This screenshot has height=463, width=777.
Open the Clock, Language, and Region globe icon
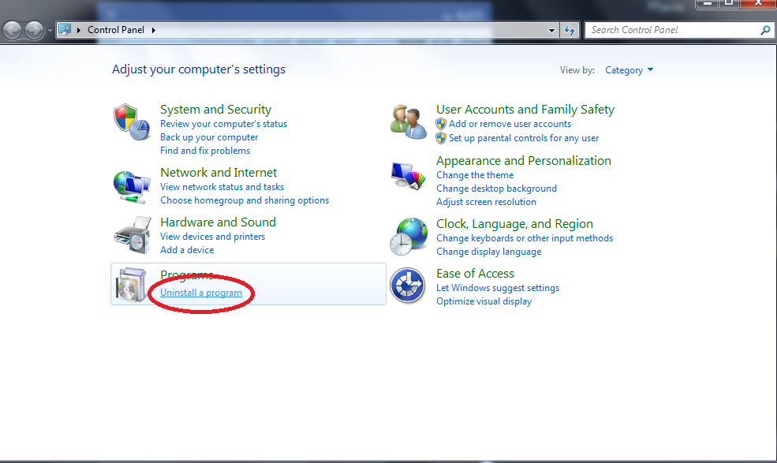coord(408,237)
